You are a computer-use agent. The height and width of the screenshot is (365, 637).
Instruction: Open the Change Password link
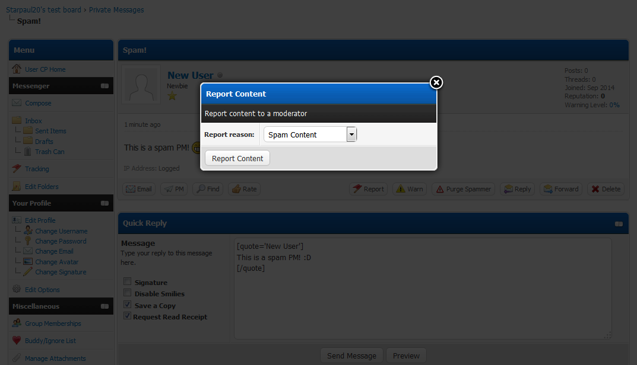click(61, 241)
